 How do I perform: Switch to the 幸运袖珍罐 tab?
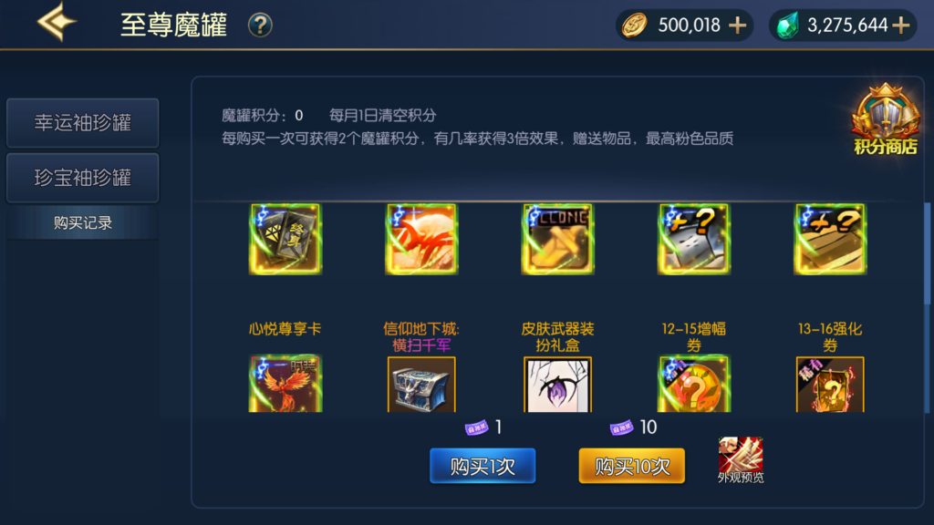83,123
